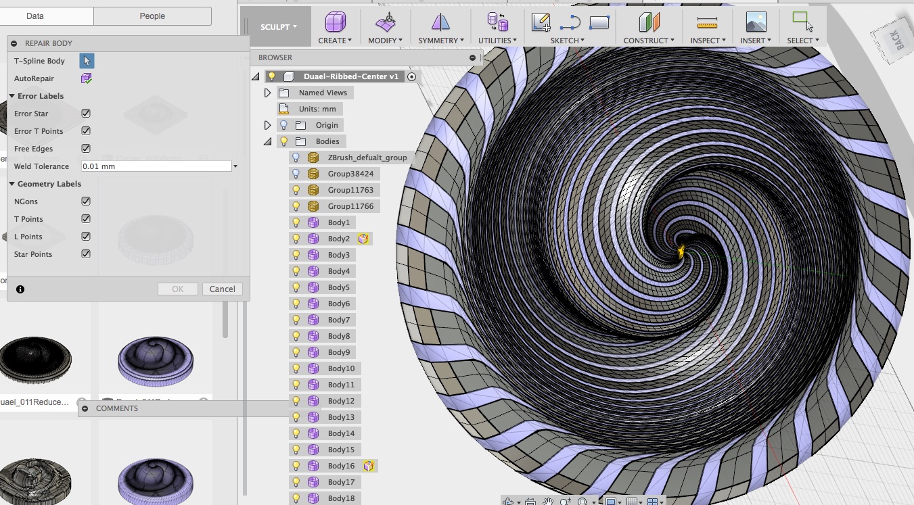914x505 pixels.
Task: Toggle the Free Edges checkbox
Action: pyautogui.click(x=86, y=149)
